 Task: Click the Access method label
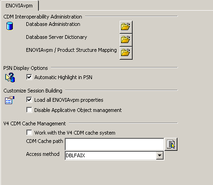(43, 154)
